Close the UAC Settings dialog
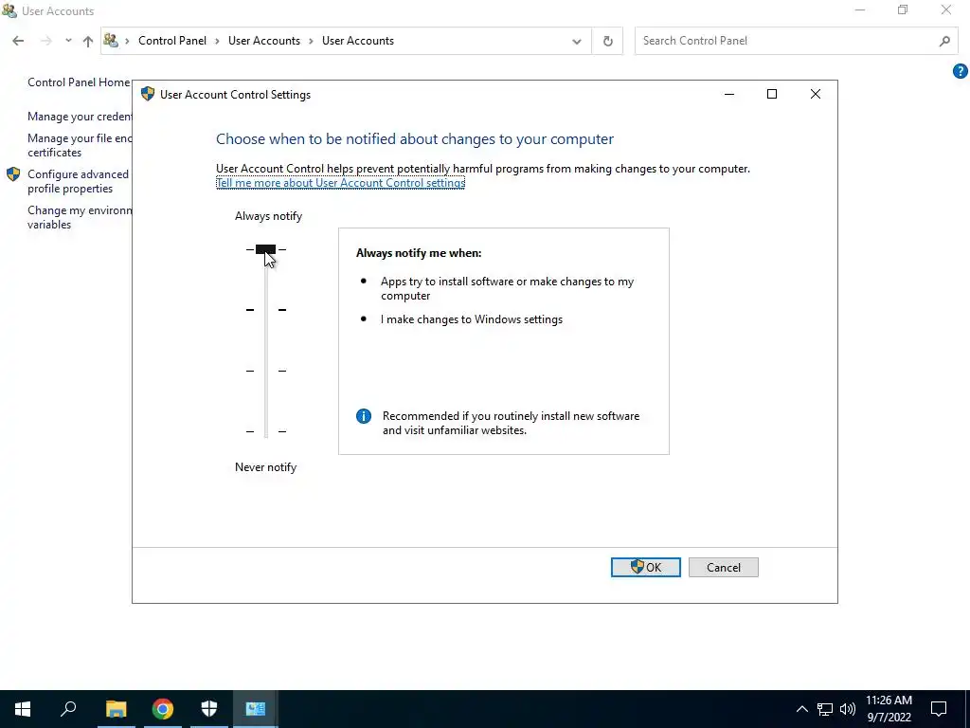This screenshot has height=728, width=970. (x=816, y=94)
